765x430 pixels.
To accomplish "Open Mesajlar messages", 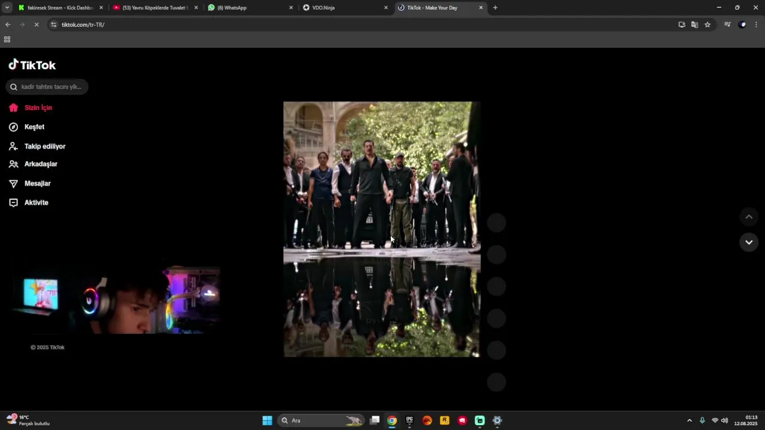I will pyautogui.click(x=30, y=183).
